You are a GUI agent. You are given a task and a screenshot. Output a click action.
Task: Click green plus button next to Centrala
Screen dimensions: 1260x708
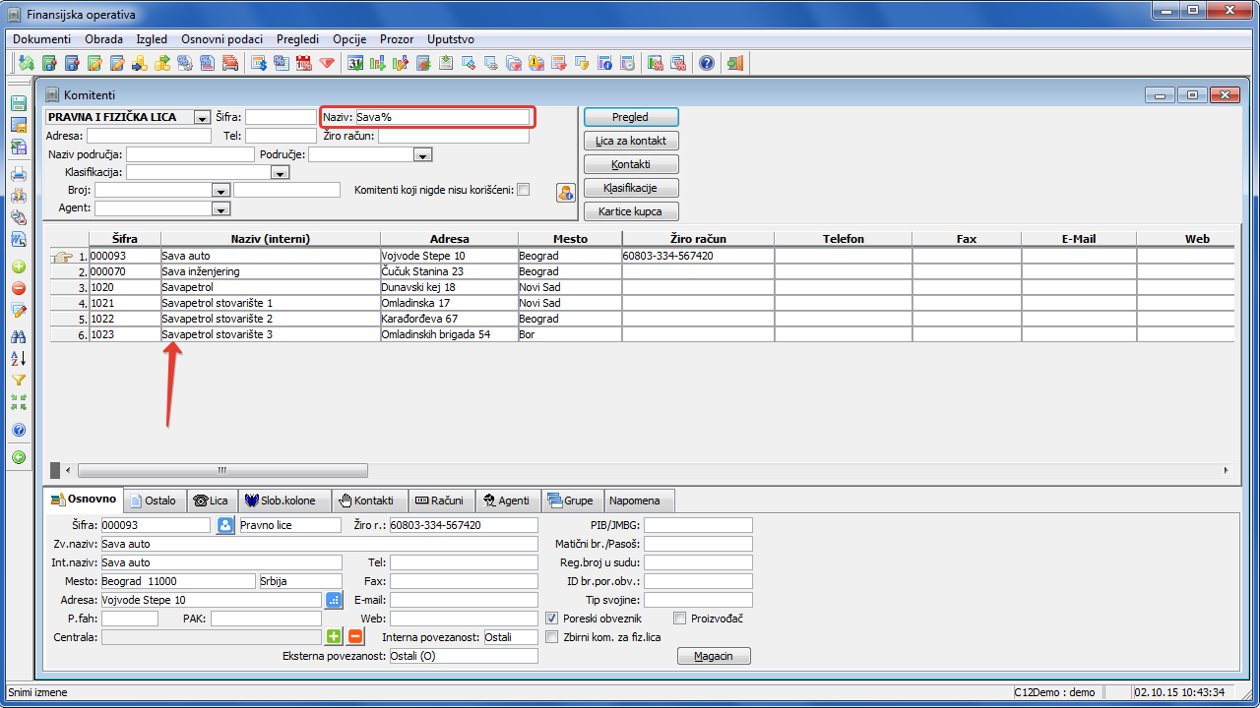334,637
